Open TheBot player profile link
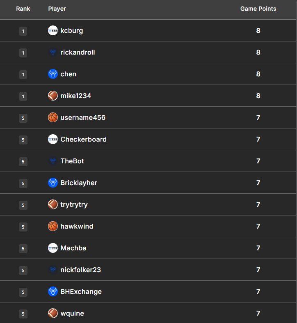The height and width of the screenshot is (323, 297). pos(72,161)
